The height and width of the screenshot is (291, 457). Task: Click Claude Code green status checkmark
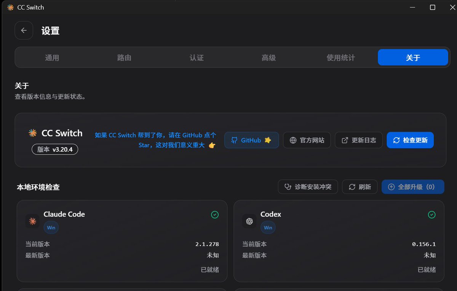click(x=215, y=215)
